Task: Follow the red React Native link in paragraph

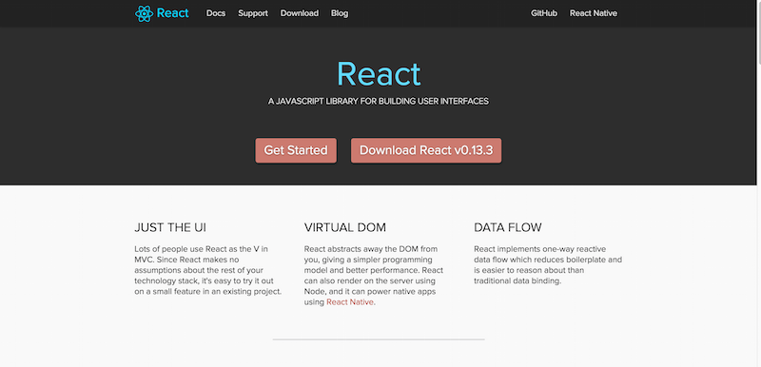Action: click(x=350, y=302)
